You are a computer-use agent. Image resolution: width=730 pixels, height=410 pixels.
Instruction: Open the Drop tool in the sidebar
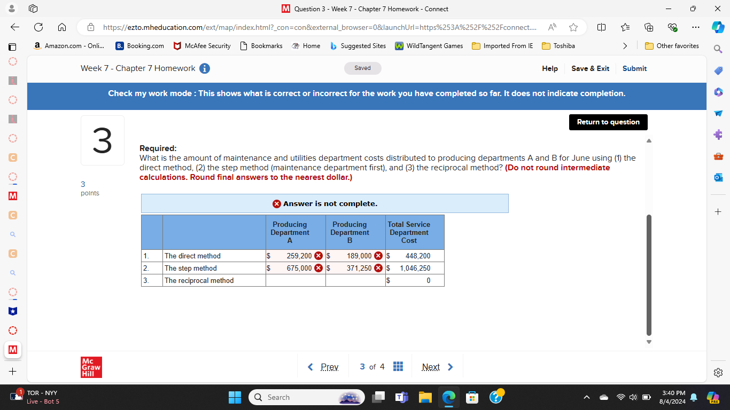pos(718,113)
